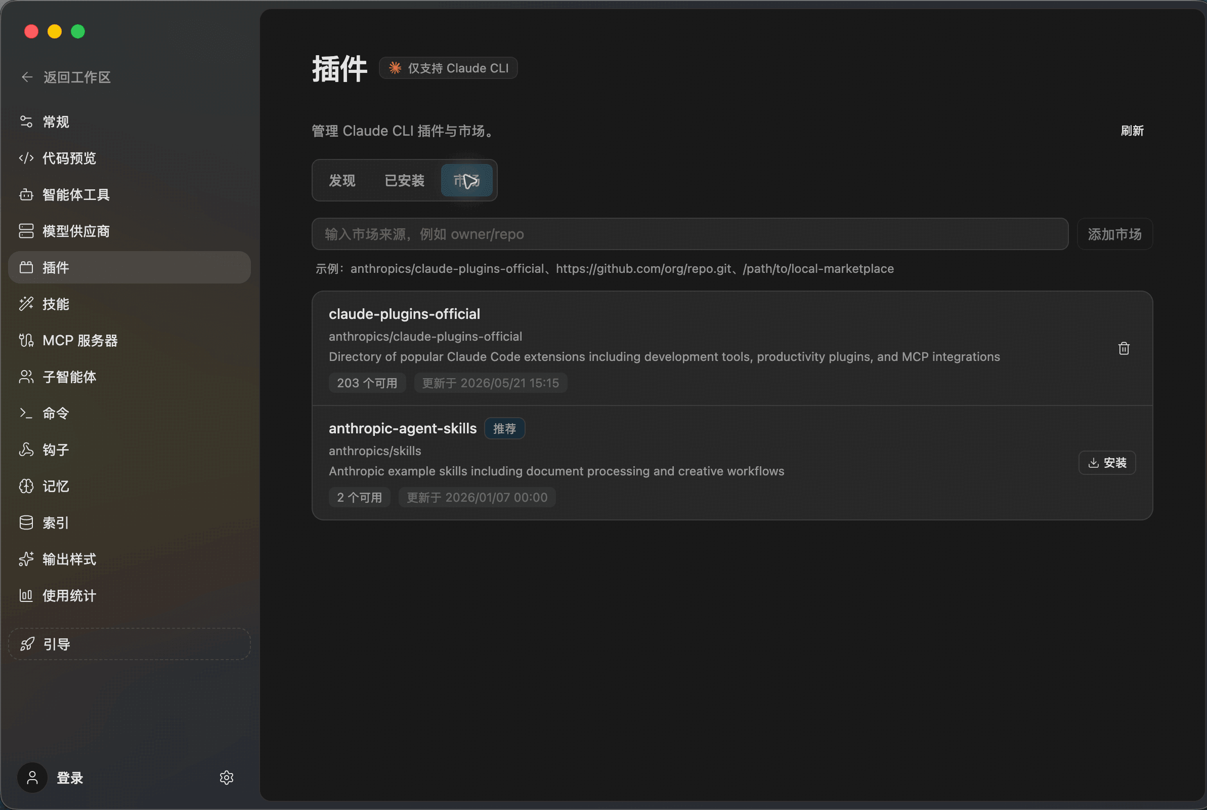Focus the 输入市场来源 input field

pyautogui.click(x=690, y=234)
